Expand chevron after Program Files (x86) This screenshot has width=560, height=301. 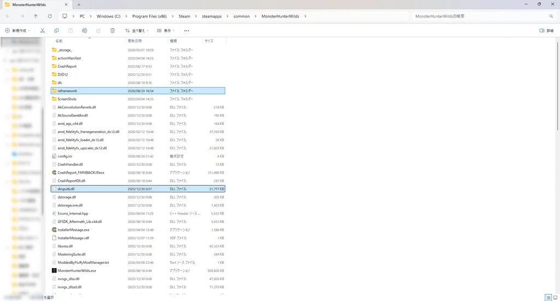tap(173, 16)
